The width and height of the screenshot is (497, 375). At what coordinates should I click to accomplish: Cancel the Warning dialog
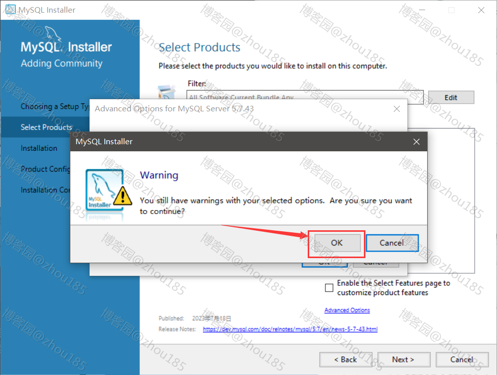392,243
